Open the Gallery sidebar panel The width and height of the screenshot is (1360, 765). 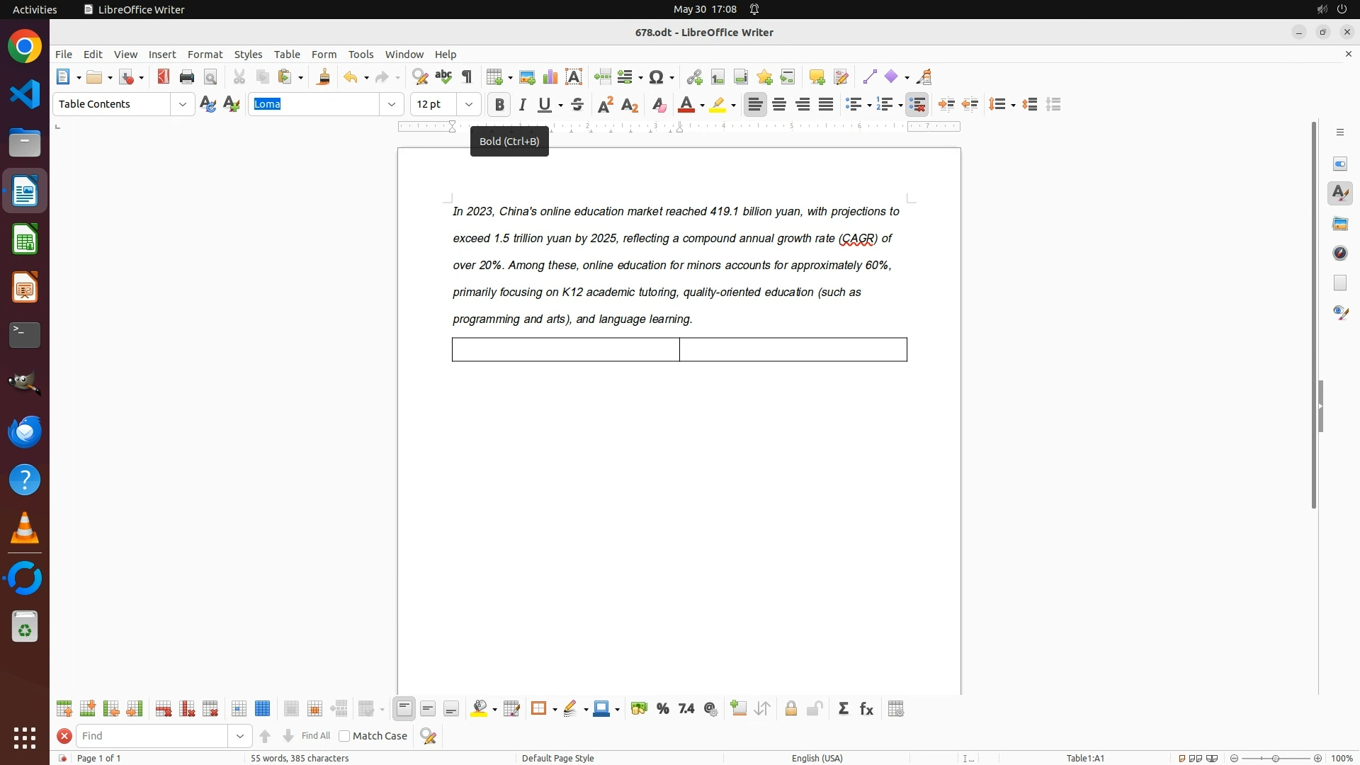tap(1339, 224)
